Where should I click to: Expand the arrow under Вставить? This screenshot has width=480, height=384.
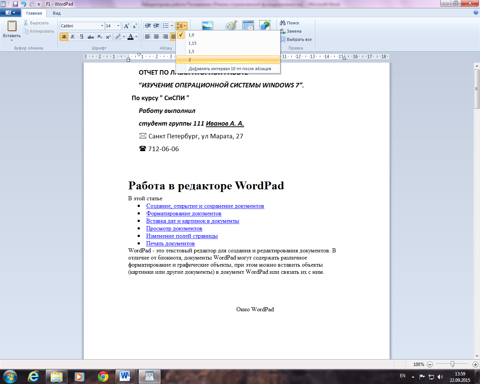[12, 40]
